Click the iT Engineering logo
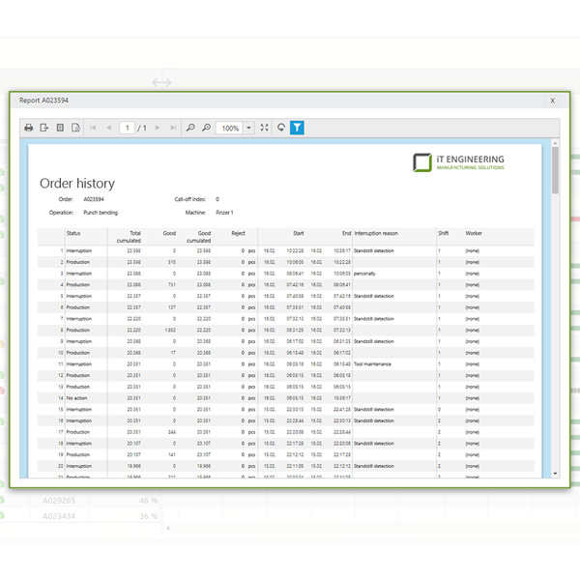580x580 pixels. (x=458, y=161)
